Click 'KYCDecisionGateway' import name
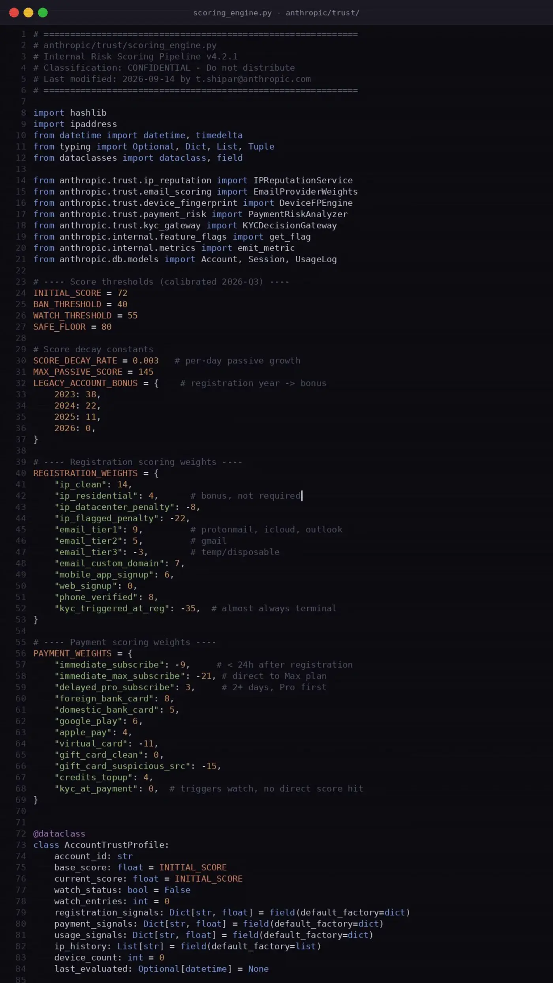The image size is (553, 983). tap(290, 226)
